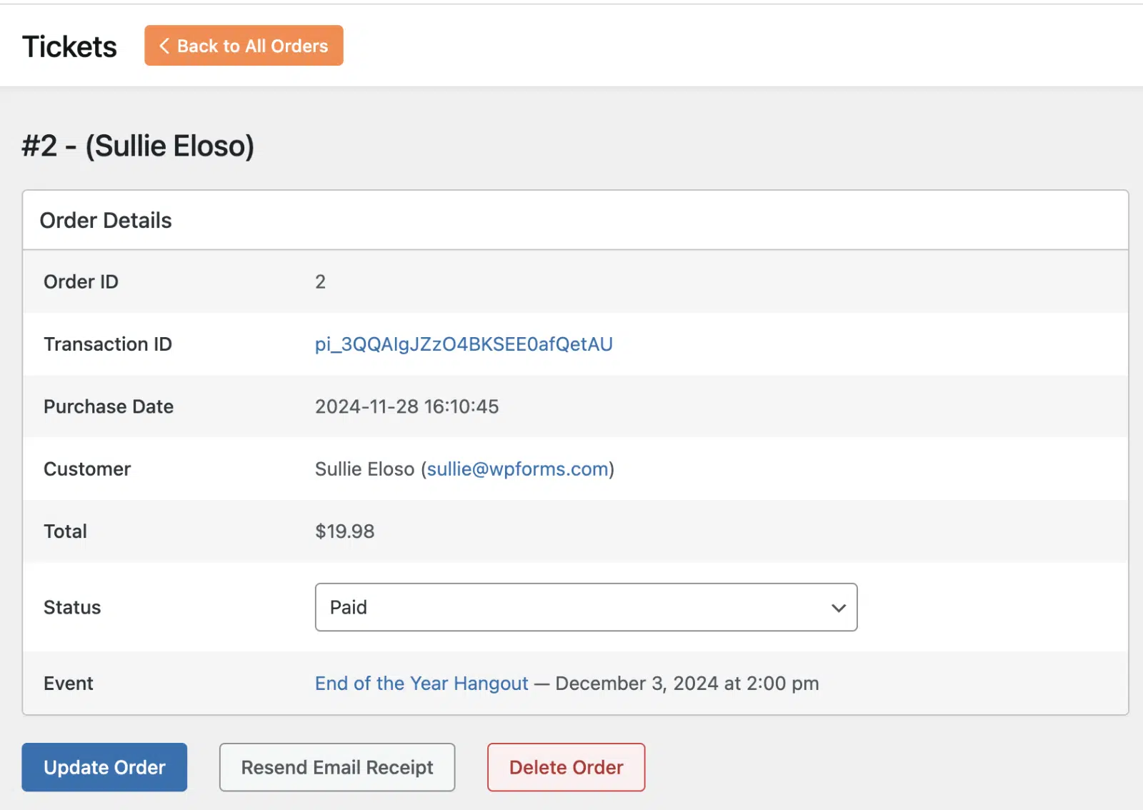
Task: Click Resend Email Receipt
Action: [x=337, y=767]
